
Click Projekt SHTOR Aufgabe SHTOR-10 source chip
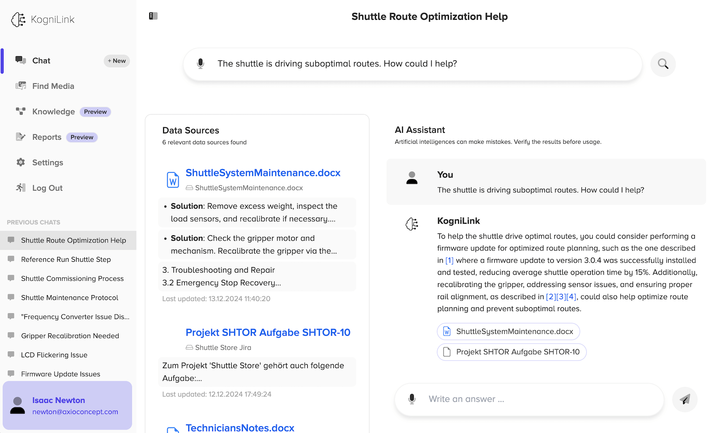click(x=511, y=352)
